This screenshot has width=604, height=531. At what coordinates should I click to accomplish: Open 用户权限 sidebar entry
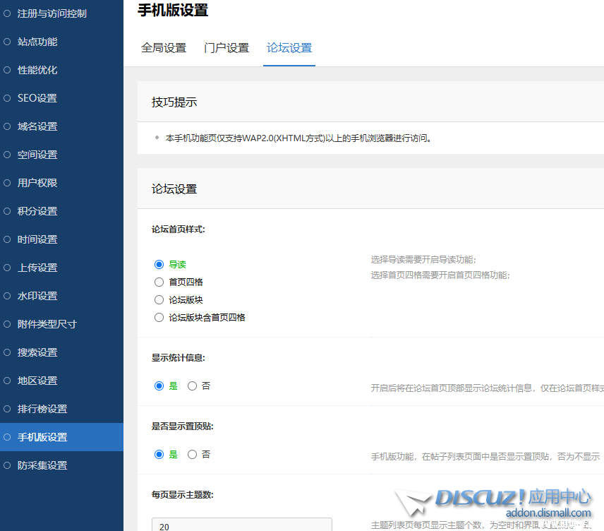point(37,183)
